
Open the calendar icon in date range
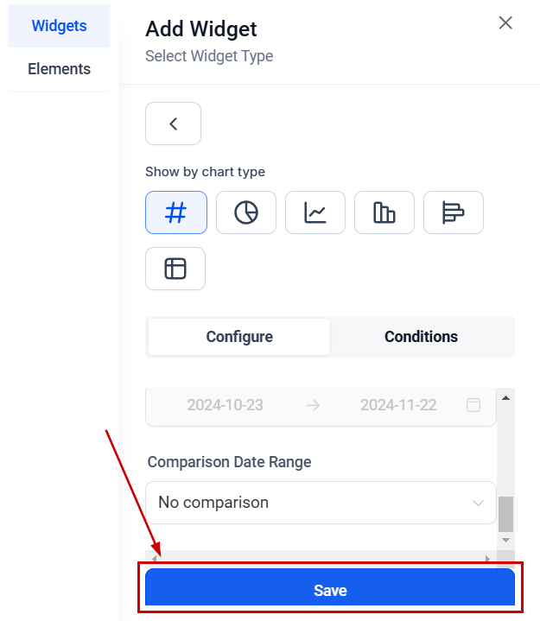pos(473,404)
